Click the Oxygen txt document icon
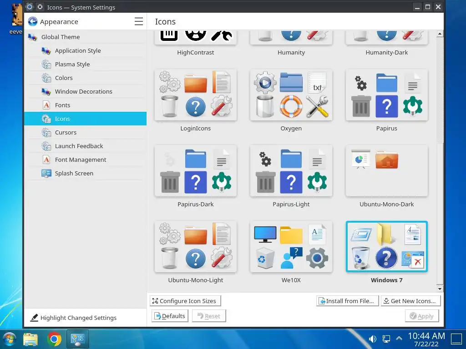 coord(317,83)
